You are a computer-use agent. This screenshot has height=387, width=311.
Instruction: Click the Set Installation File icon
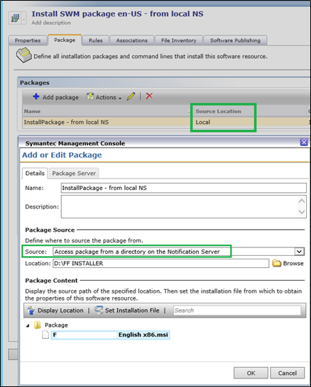[99, 310]
